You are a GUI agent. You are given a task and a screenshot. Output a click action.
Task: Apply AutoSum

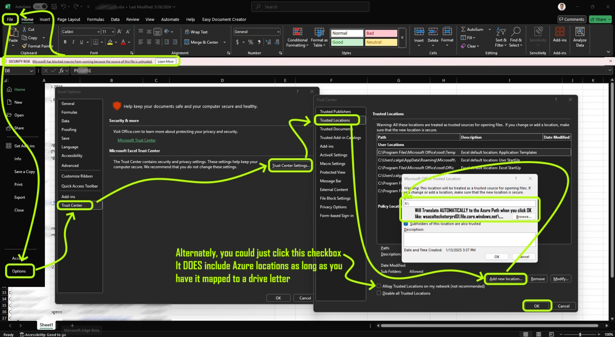click(472, 29)
